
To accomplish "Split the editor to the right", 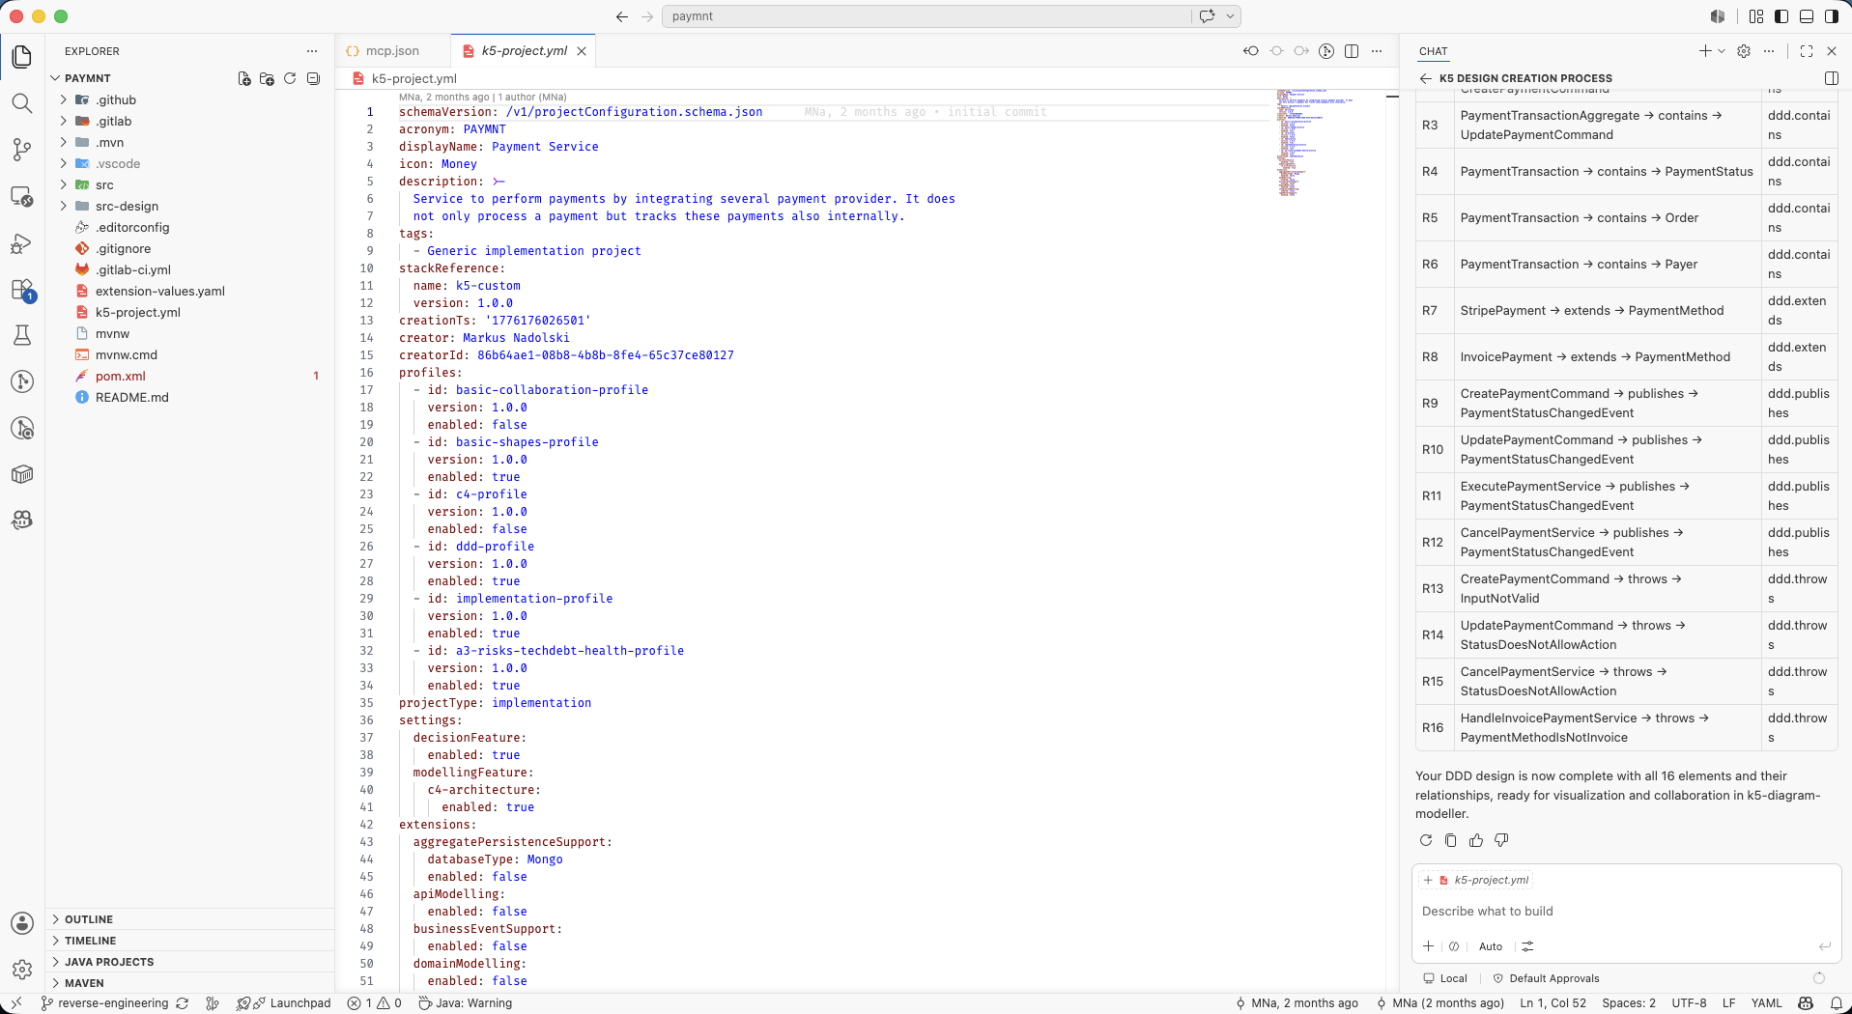I will [x=1352, y=51].
